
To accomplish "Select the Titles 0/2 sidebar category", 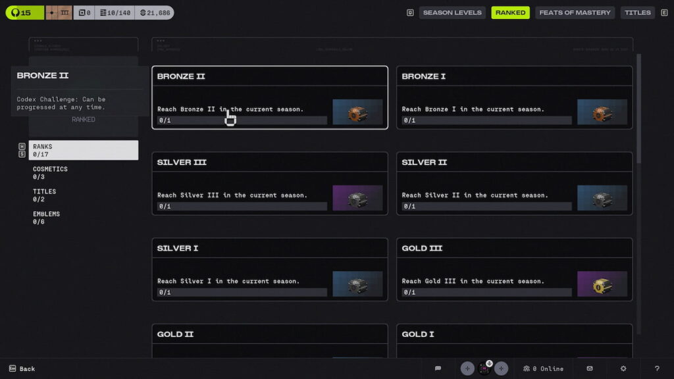I will pos(45,195).
